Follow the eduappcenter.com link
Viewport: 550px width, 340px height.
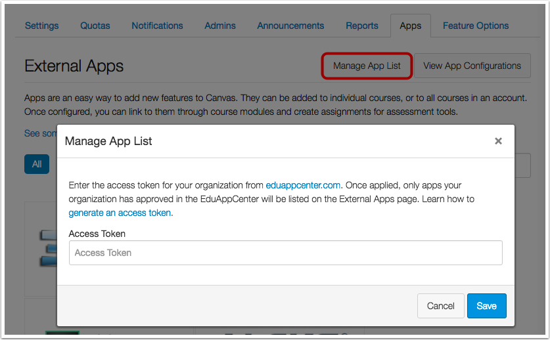coord(303,185)
